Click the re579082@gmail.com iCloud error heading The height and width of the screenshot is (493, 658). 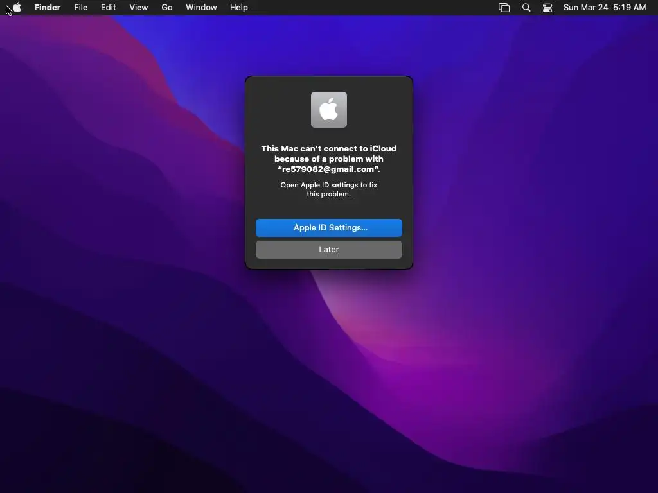(329, 159)
